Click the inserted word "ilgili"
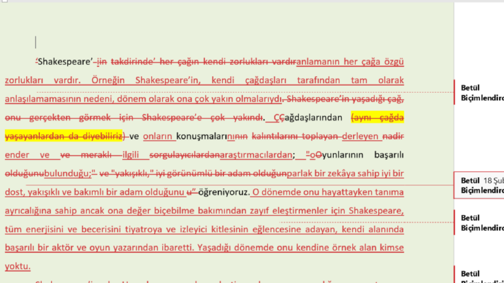 click(130, 155)
